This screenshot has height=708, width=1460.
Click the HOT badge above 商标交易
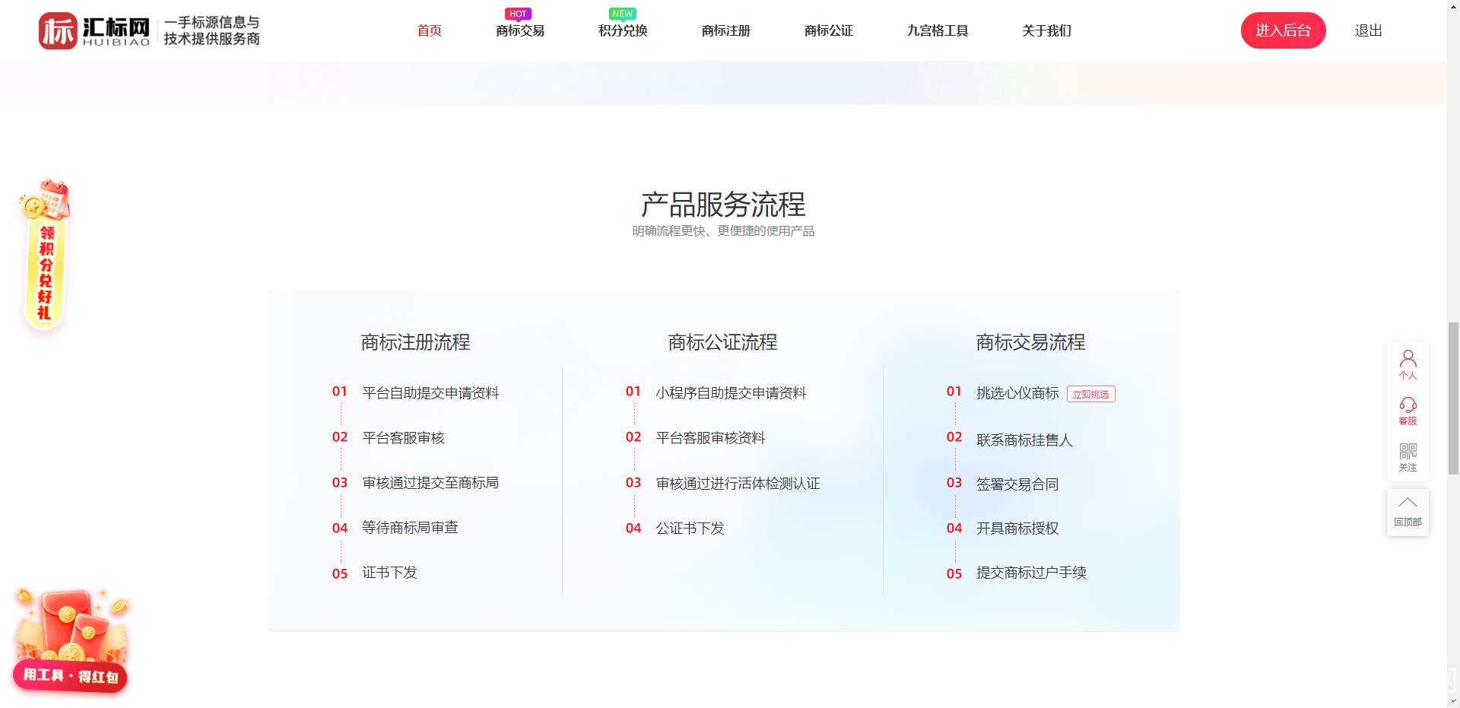pyautogui.click(x=518, y=14)
